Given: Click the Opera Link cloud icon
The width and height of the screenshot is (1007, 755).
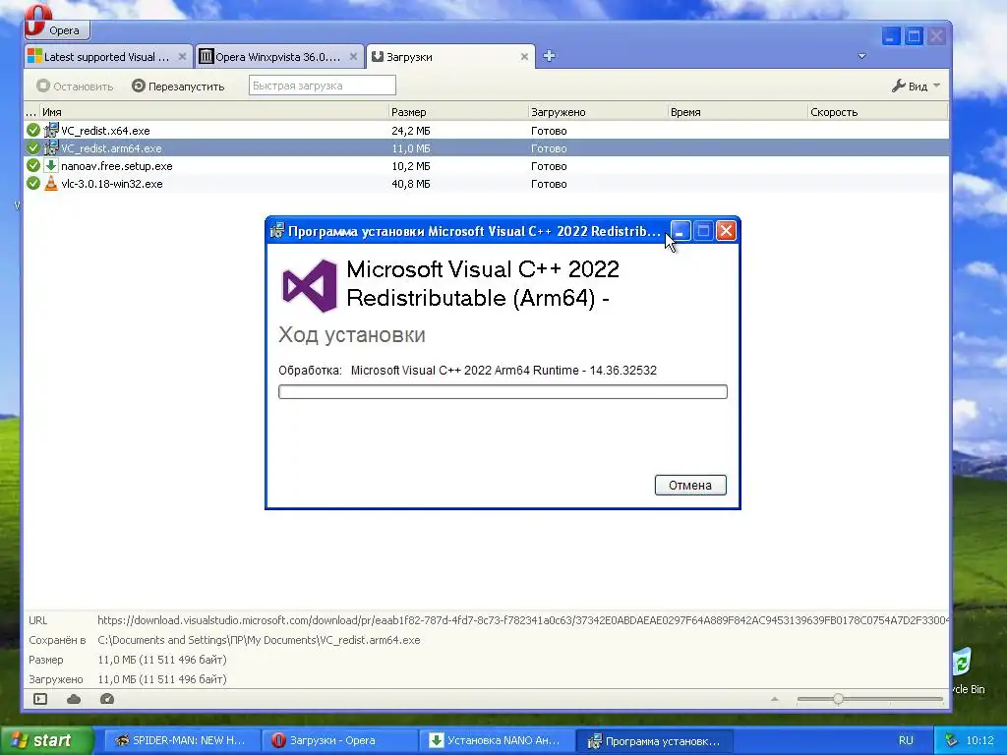Looking at the screenshot, I should coord(74,699).
